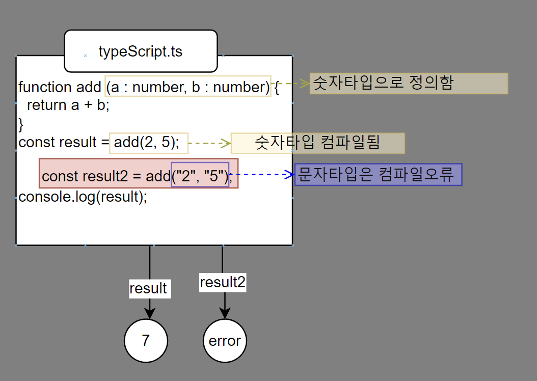Select the circle node containing 7
The width and height of the screenshot is (537, 381).
click(x=146, y=341)
